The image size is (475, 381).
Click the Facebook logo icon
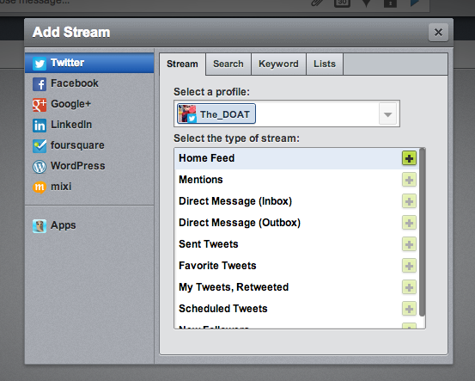click(40, 84)
